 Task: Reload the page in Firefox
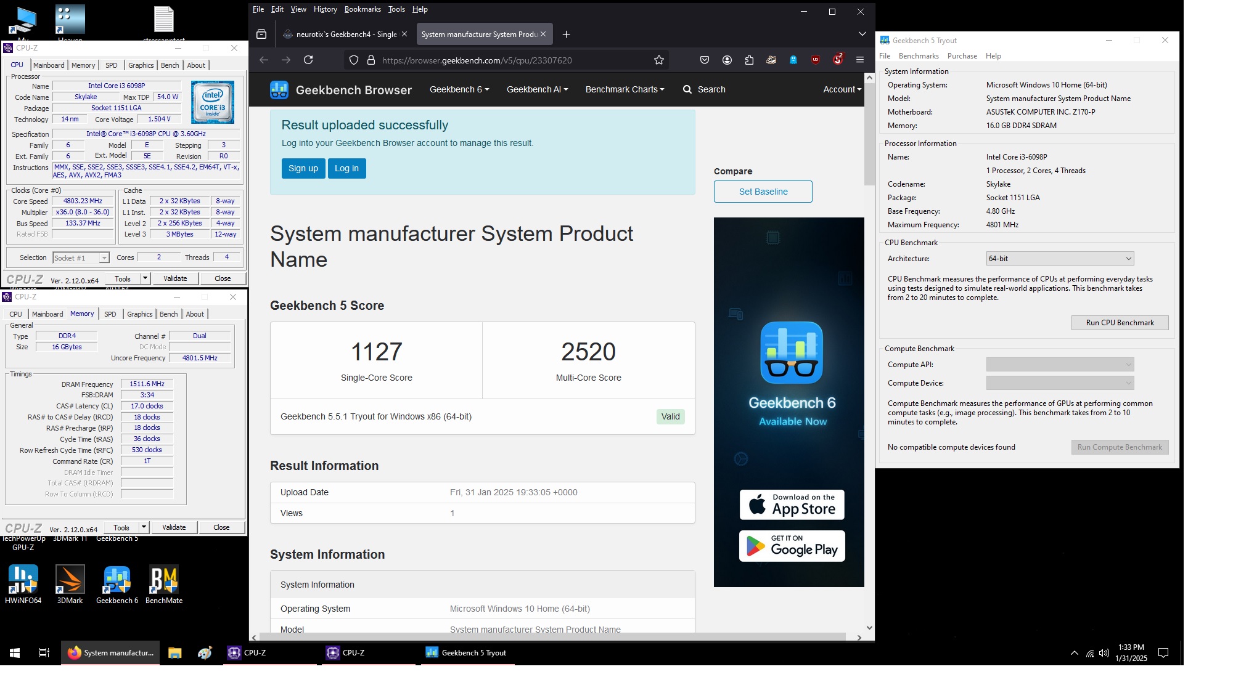(x=308, y=60)
